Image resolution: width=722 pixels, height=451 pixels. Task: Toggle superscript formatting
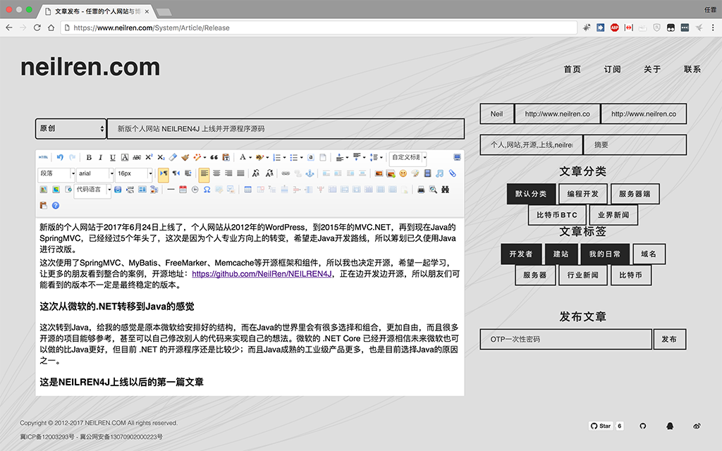(x=149, y=157)
